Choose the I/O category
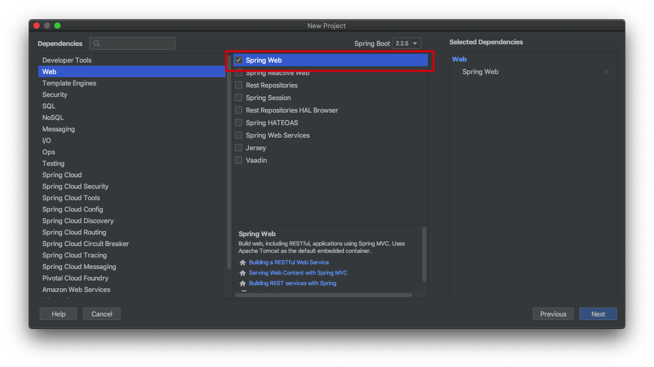The image size is (654, 367). click(x=132, y=140)
